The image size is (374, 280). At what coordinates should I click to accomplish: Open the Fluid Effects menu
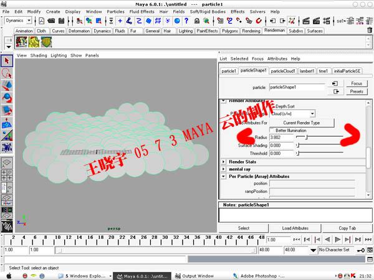coord(142,11)
